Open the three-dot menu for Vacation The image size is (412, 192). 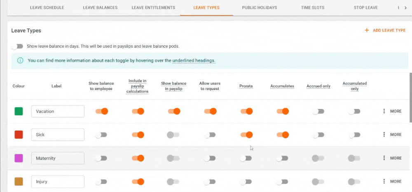(x=384, y=111)
